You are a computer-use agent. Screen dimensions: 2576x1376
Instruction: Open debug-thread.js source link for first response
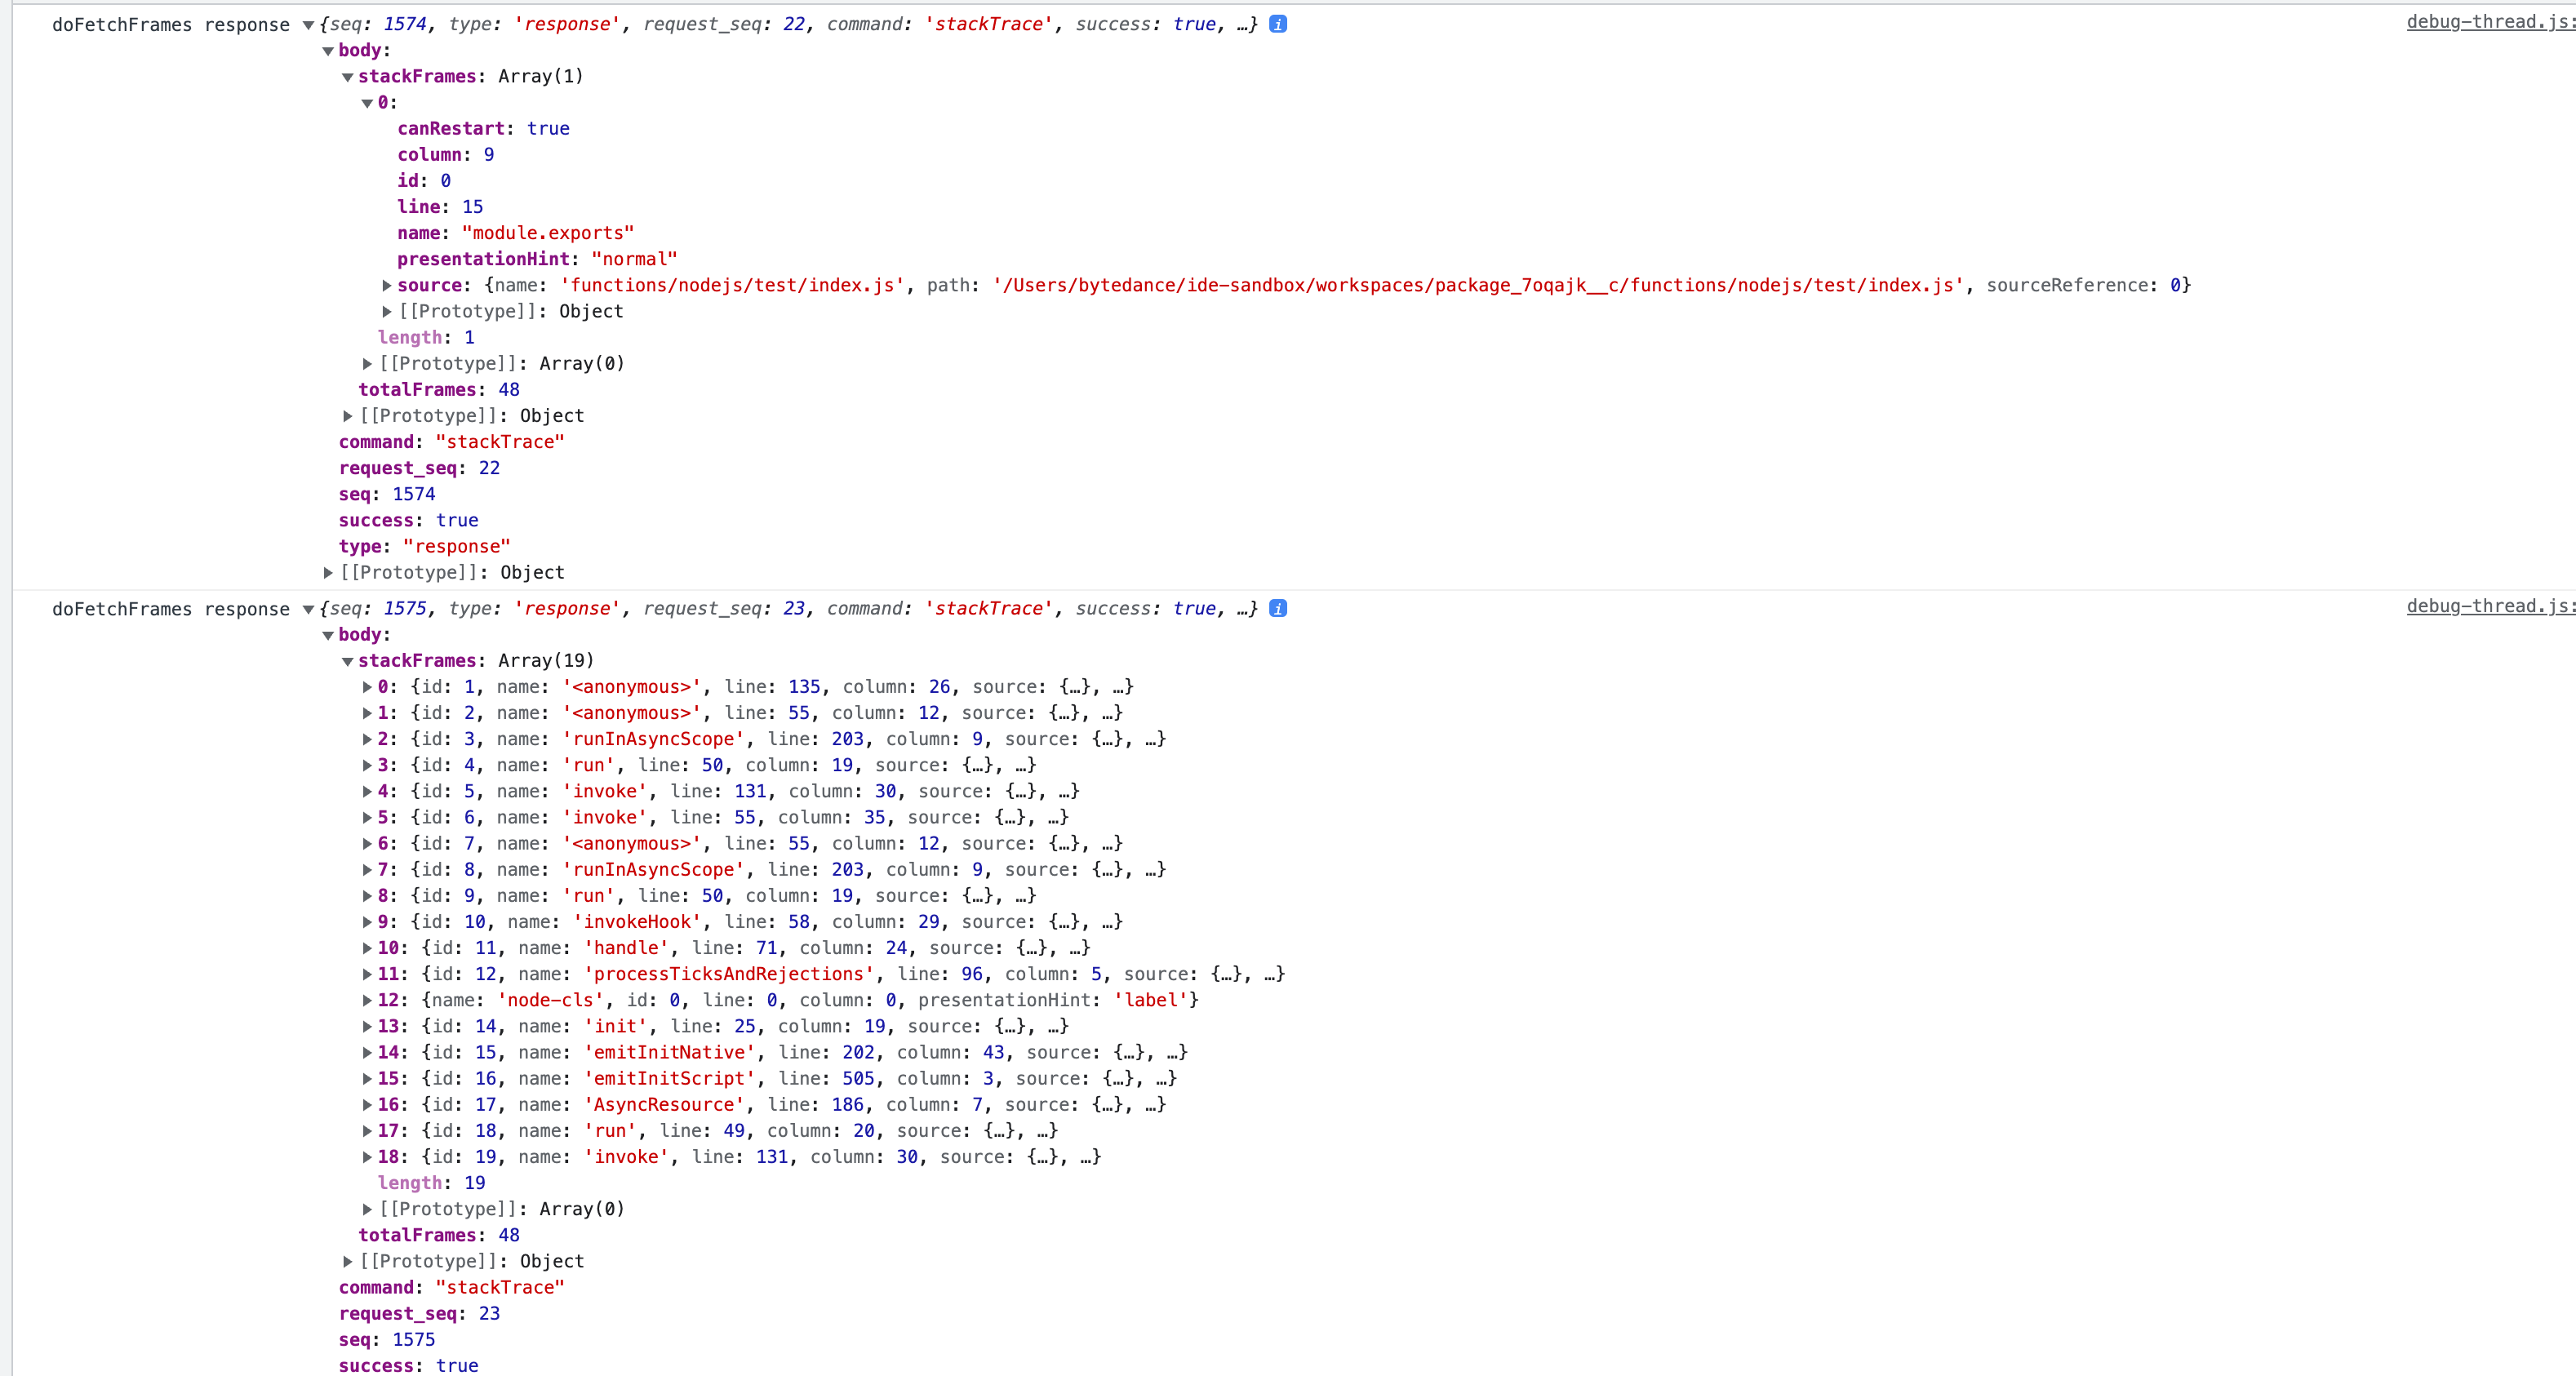tap(2487, 22)
